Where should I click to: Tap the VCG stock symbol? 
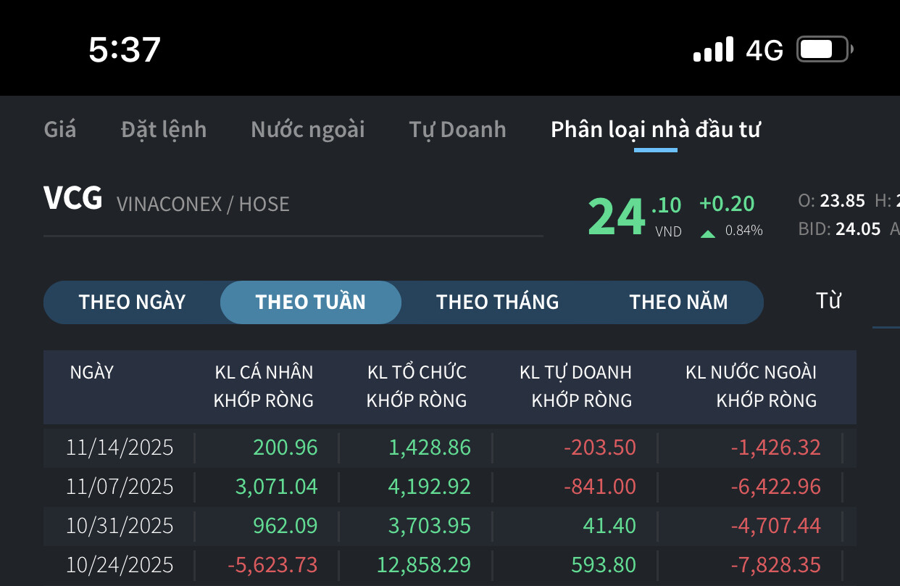click(72, 199)
